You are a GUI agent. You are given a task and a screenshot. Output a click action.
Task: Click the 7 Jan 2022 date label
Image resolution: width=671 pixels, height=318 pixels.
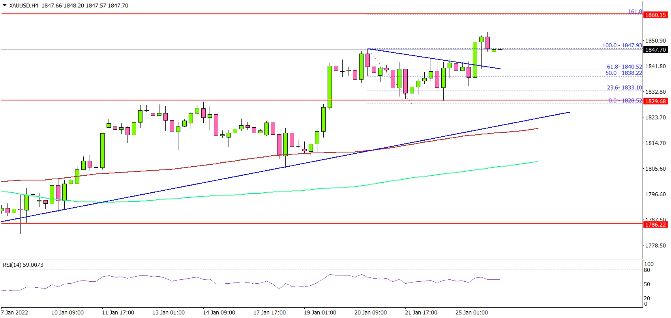click(15, 312)
